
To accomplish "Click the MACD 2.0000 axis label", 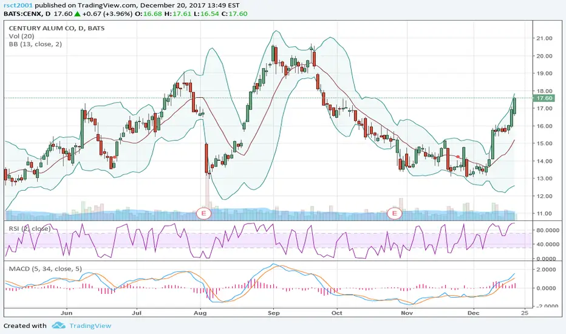I will click(x=547, y=270).
